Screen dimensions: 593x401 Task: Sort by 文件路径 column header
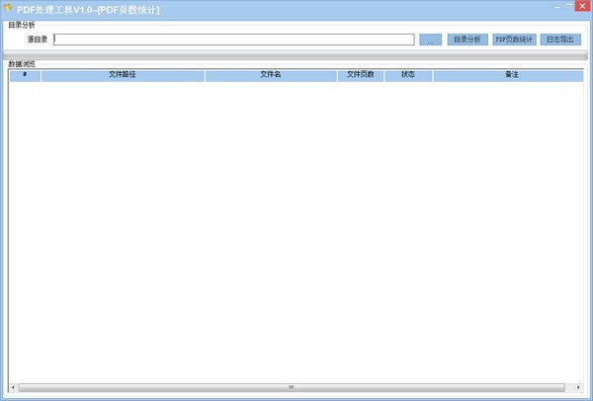[123, 75]
